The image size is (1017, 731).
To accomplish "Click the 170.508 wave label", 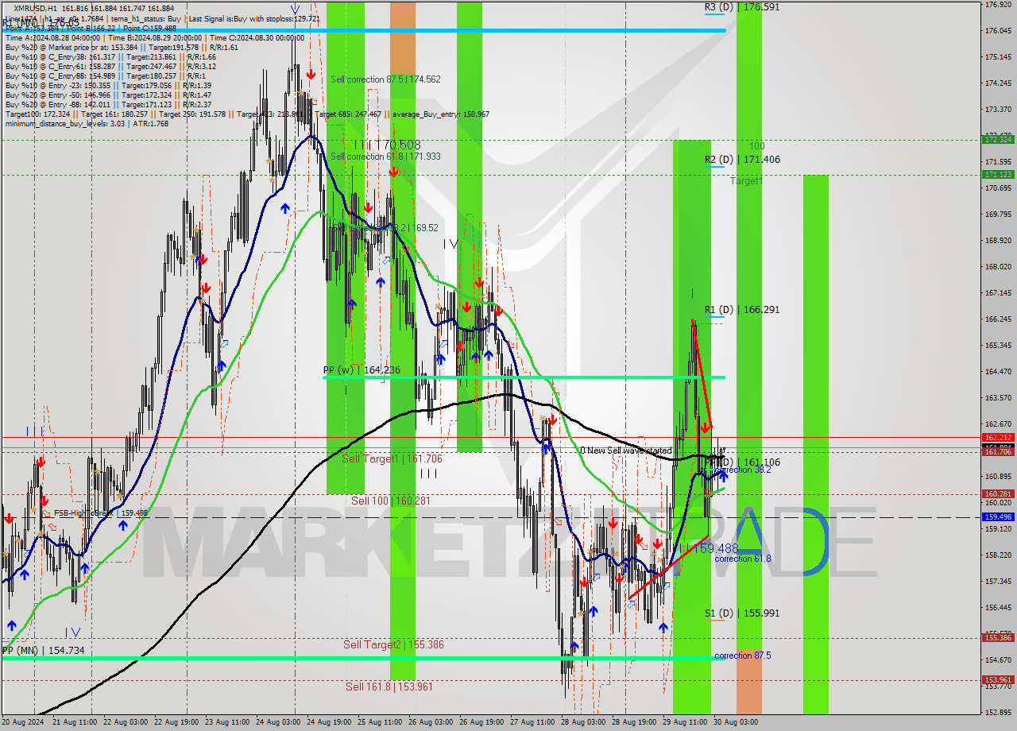I will click(387, 145).
